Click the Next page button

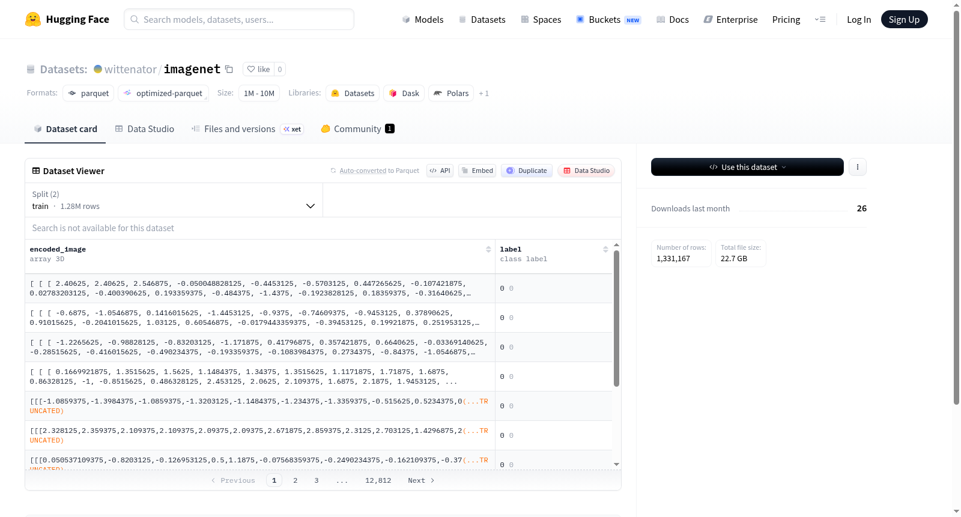(x=421, y=480)
